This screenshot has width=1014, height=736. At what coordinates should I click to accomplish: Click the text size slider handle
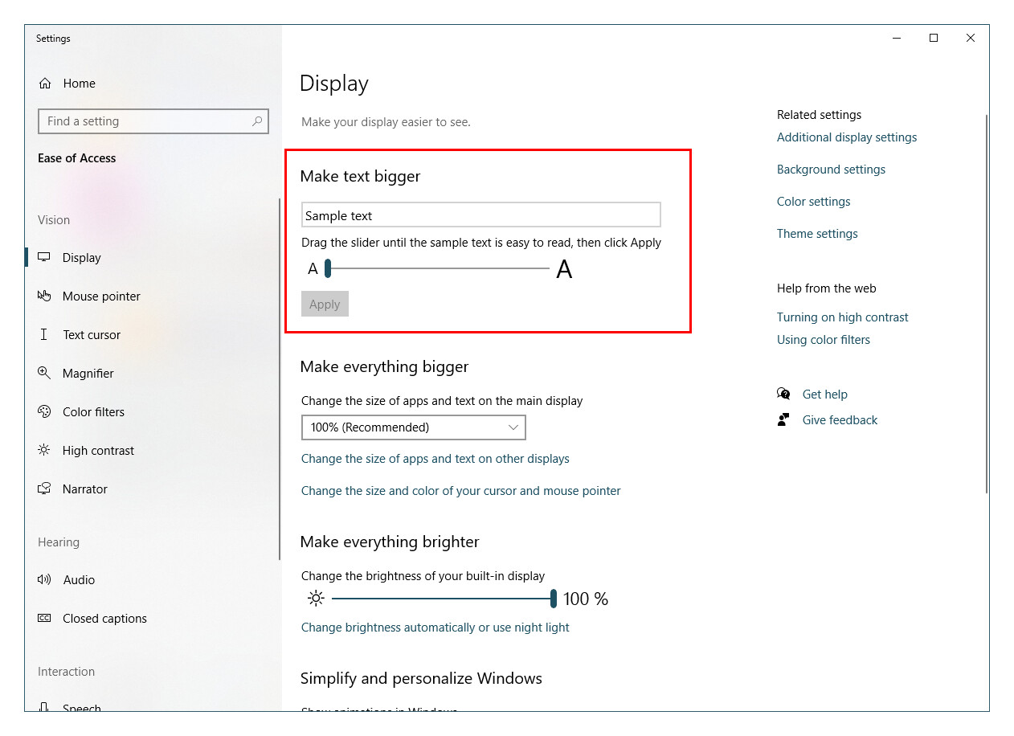click(x=328, y=268)
